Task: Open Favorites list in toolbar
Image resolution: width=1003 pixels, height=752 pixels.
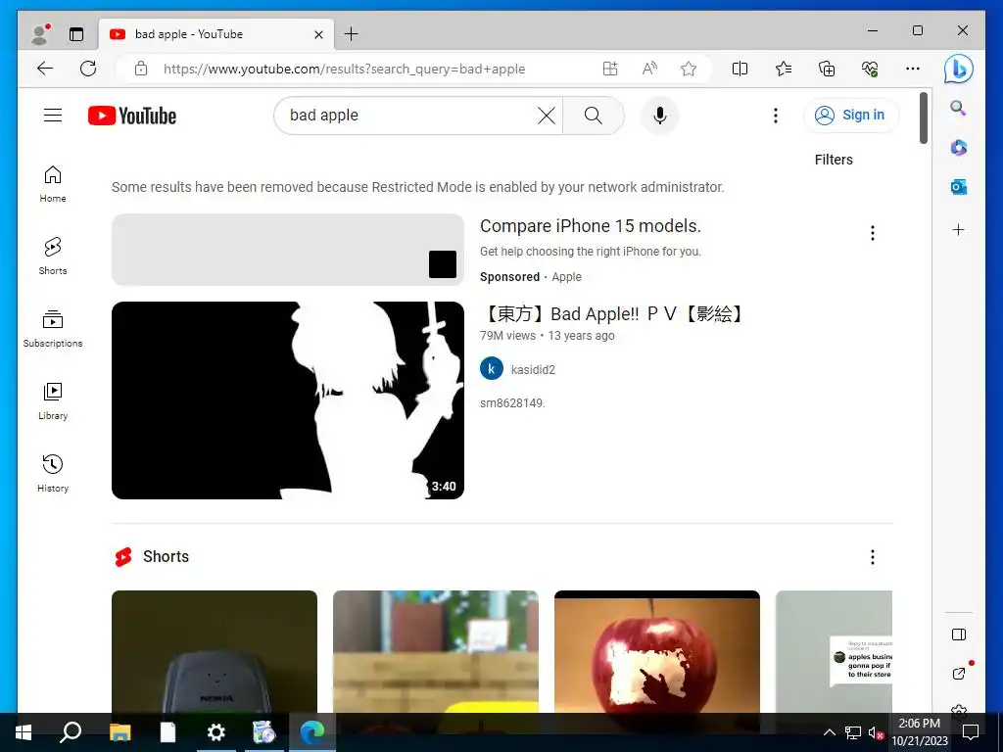Action: point(783,70)
